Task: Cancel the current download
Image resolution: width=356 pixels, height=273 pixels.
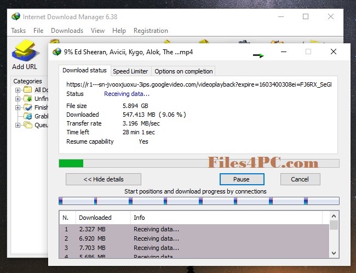Action: (300, 179)
